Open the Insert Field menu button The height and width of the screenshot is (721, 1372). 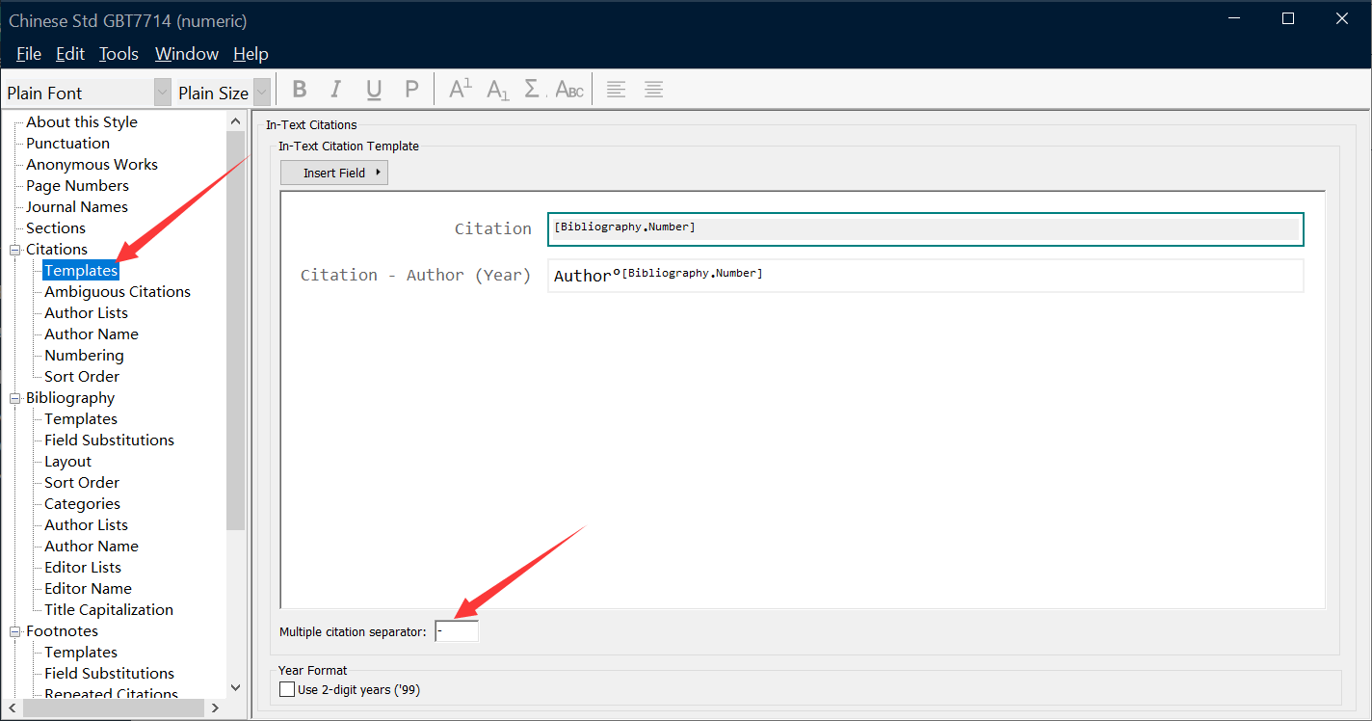334,173
